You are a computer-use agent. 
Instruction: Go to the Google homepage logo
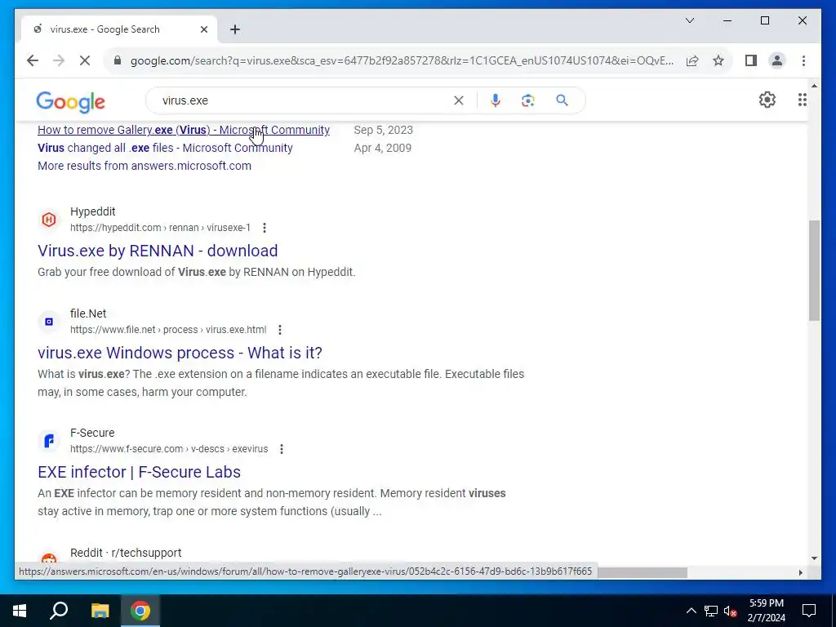pos(70,102)
